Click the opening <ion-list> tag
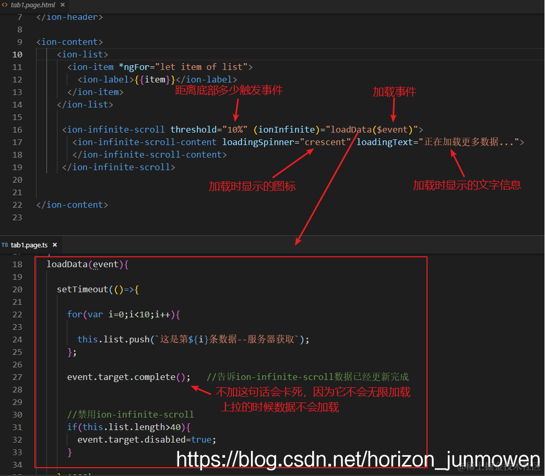Viewport: 545px width, 476px height. pos(82,55)
